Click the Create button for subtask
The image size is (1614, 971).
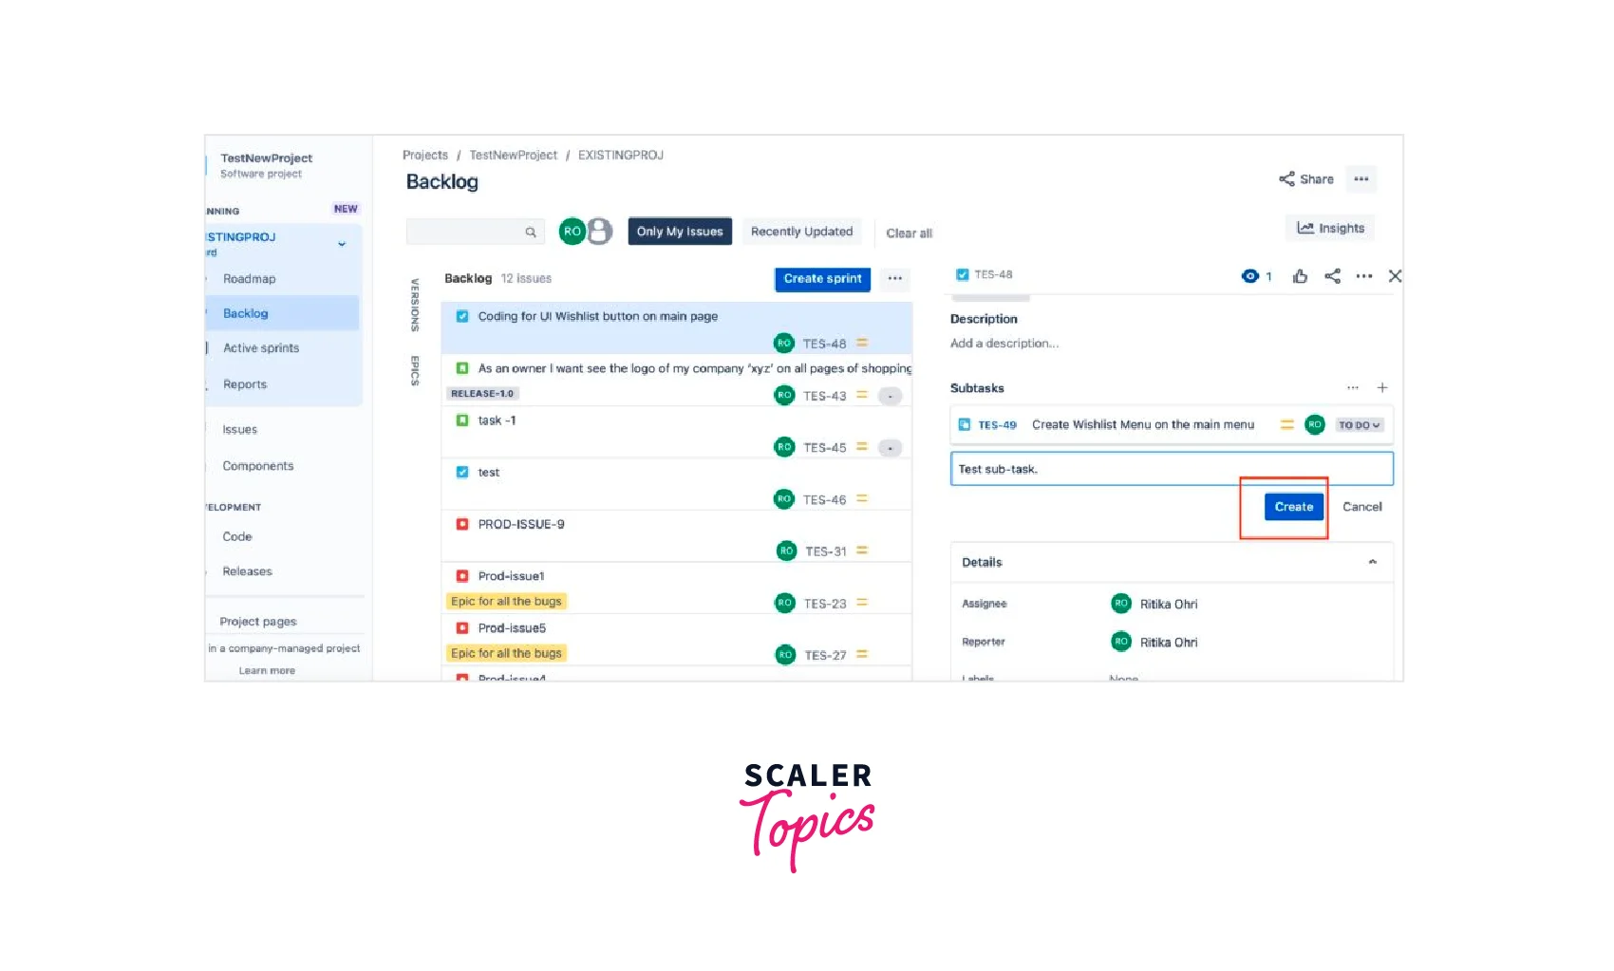tap(1293, 507)
